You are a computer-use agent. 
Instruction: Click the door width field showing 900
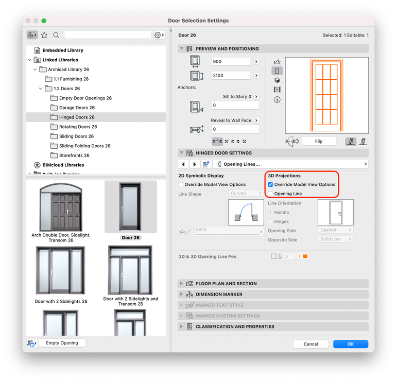click(x=231, y=61)
